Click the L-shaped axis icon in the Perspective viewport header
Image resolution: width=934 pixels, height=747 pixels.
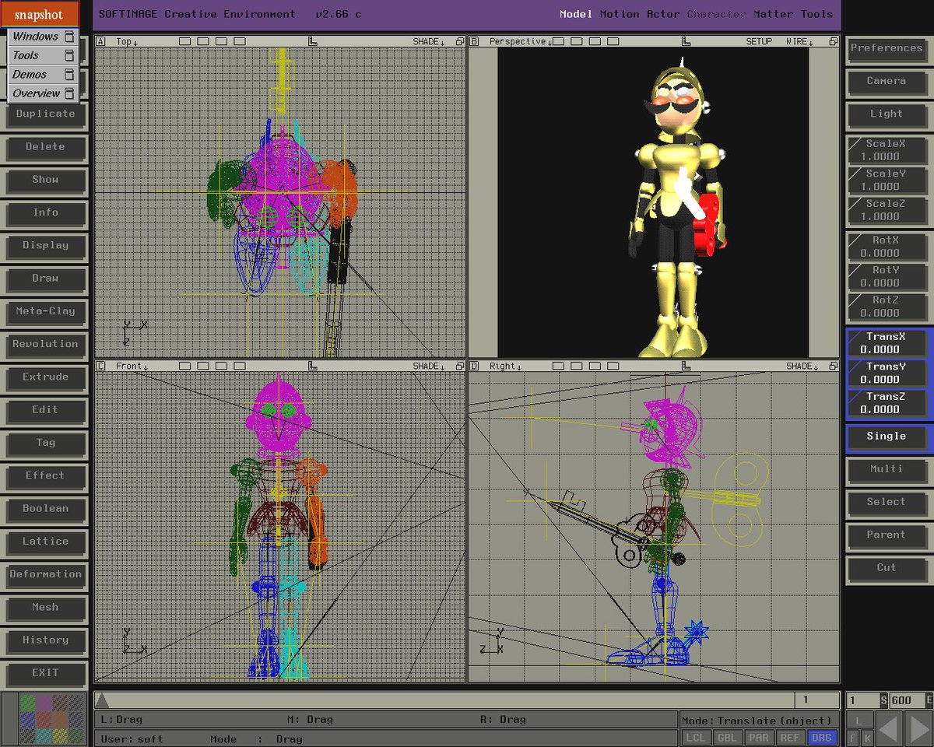tap(686, 41)
